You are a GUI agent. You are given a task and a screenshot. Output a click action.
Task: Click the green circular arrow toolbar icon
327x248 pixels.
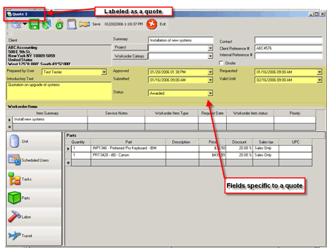tap(59, 24)
